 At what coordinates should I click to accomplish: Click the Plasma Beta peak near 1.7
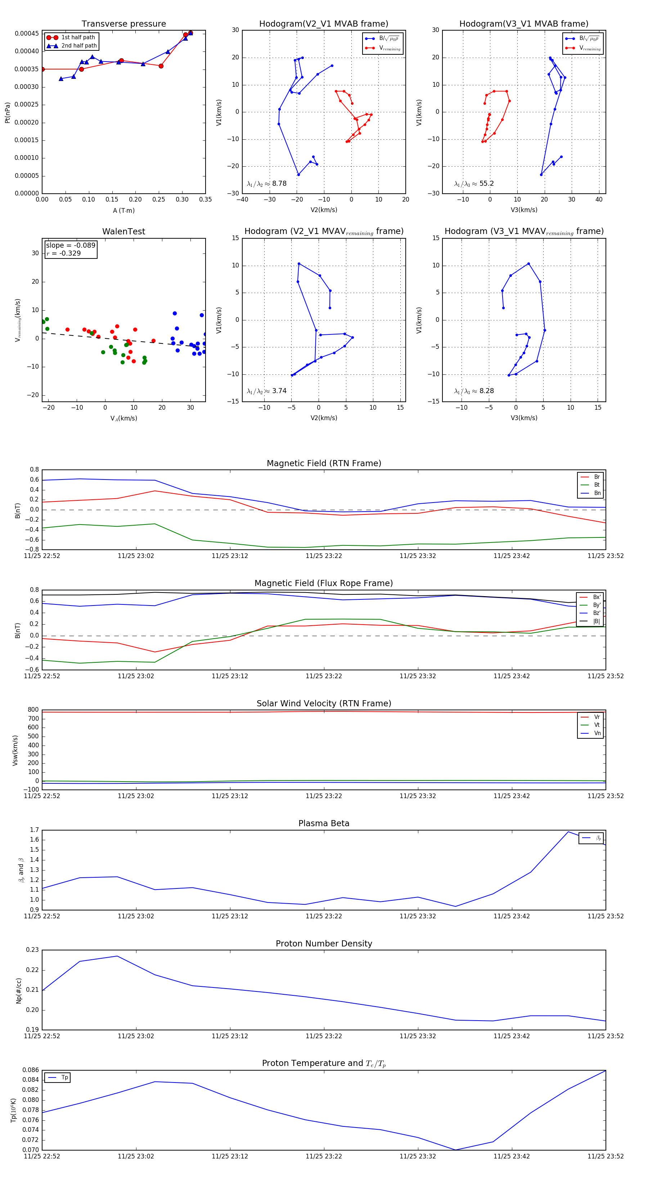click(568, 832)
